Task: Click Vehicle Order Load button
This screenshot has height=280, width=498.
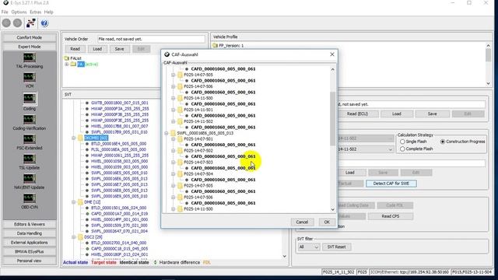Action: [97, 49]
